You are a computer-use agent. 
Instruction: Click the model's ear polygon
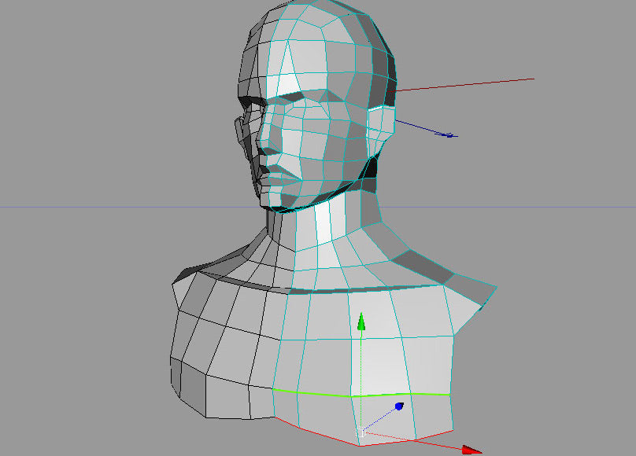point(382,126)
